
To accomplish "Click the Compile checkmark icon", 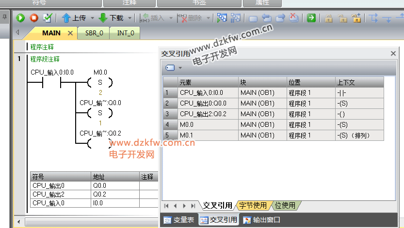I will (48, 18).
